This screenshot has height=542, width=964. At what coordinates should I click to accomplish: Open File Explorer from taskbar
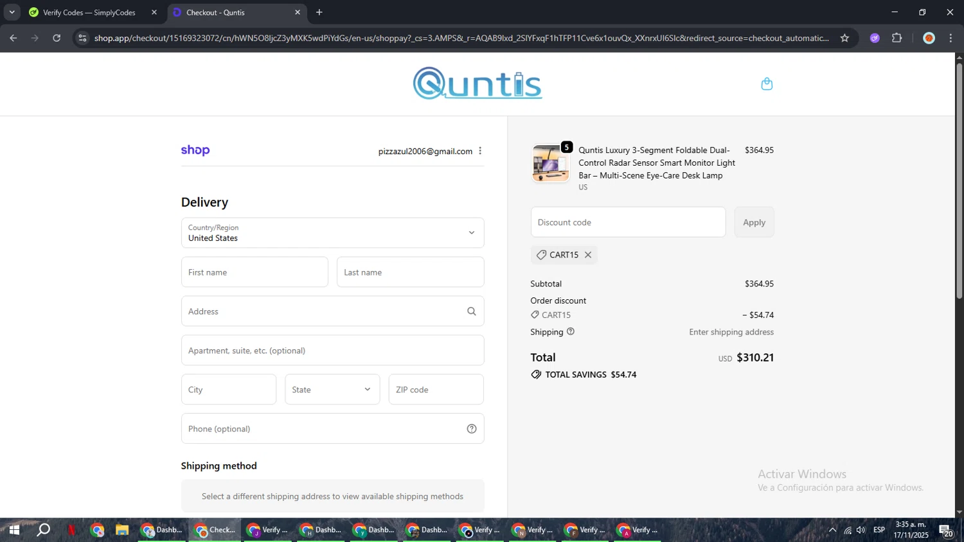coord(122,530)
